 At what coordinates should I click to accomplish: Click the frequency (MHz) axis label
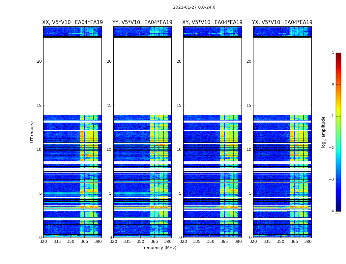pos(159,247)
